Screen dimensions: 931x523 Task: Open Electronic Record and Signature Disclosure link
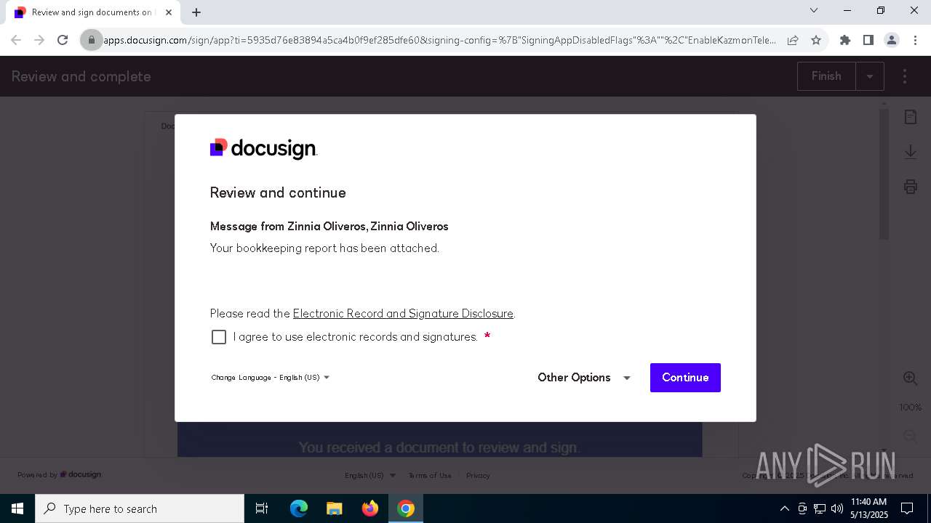click(x=403, y=314)
